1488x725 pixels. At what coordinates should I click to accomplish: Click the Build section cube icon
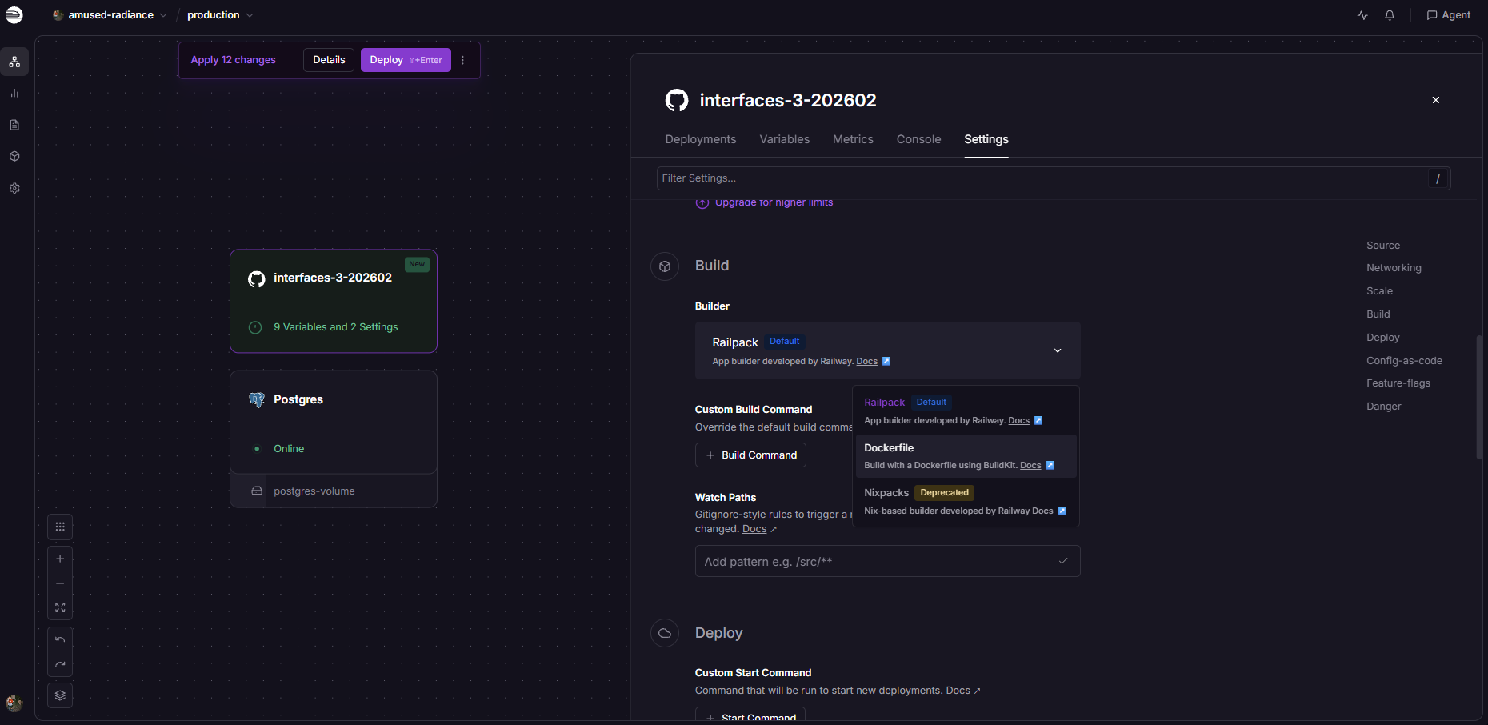pyautogui.click(x=665, y=266)
